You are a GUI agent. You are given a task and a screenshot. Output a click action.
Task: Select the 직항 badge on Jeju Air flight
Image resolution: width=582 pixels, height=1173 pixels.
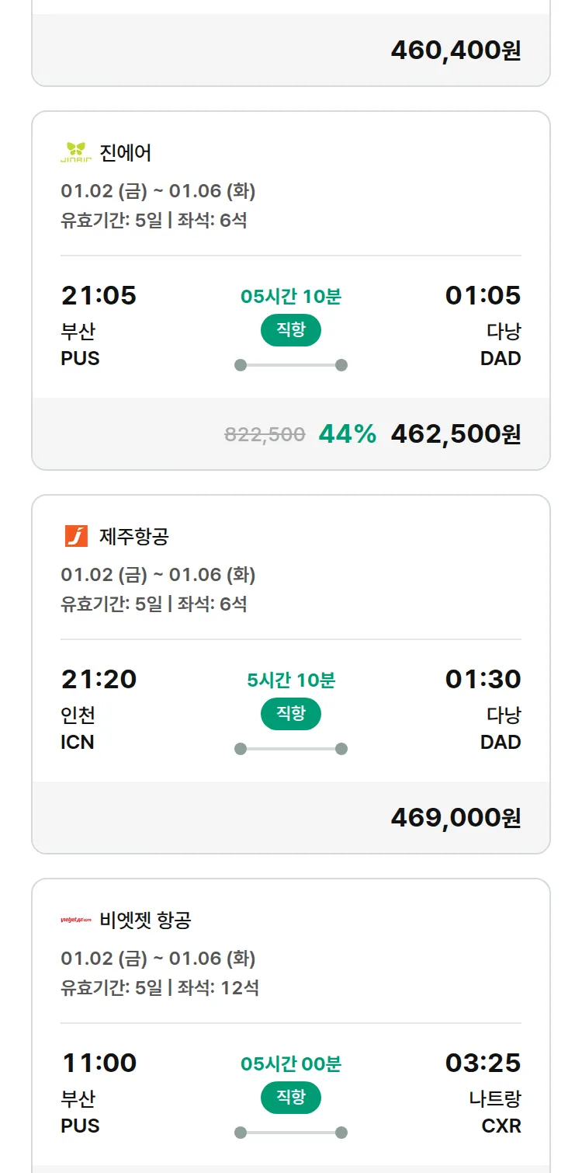coord(291,715)
